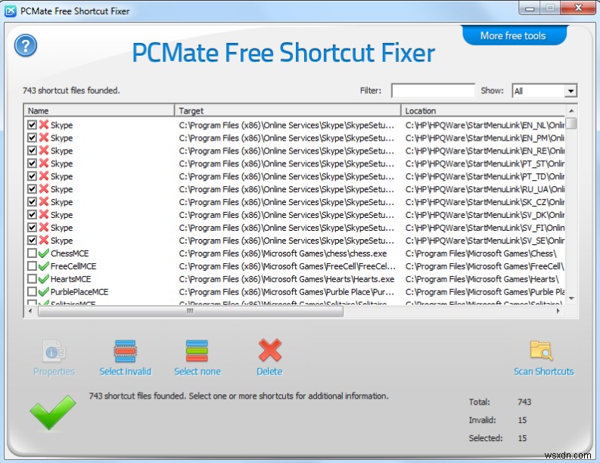Click the Select invalid icon

click(x=125, y=351)
